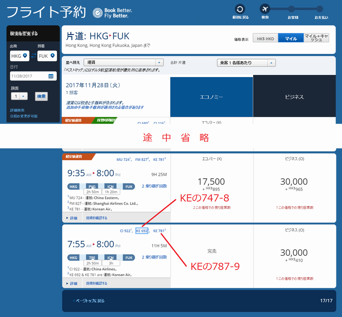Open flight number link CI 922
This screenshot has height=317, width=342.
(126, 231)
